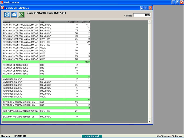Click subtotal cell 34

[84, 99]
